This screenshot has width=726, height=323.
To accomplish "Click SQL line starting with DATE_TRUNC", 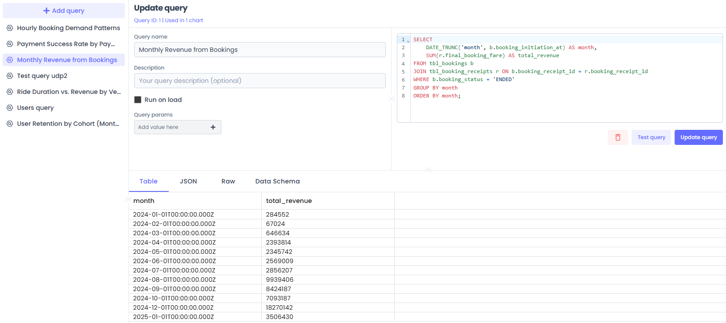I will [x=511, y=47].
